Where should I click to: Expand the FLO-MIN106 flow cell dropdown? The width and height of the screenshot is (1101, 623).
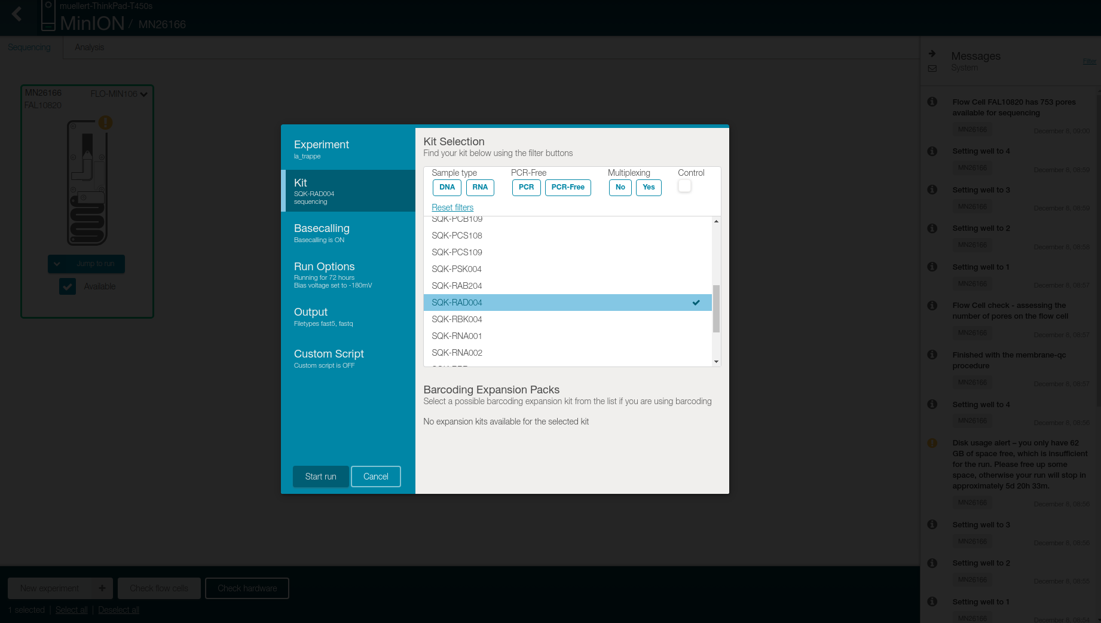coord(143,94)
